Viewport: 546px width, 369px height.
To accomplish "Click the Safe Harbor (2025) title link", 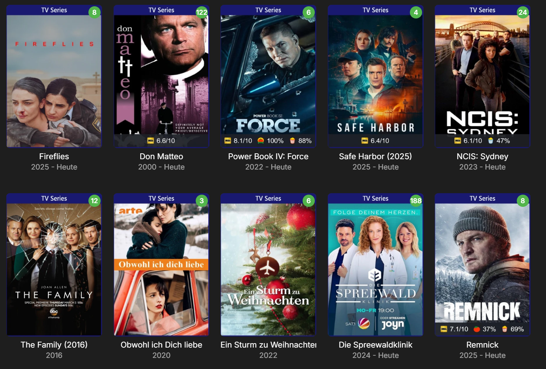I will tap(375, 157).
